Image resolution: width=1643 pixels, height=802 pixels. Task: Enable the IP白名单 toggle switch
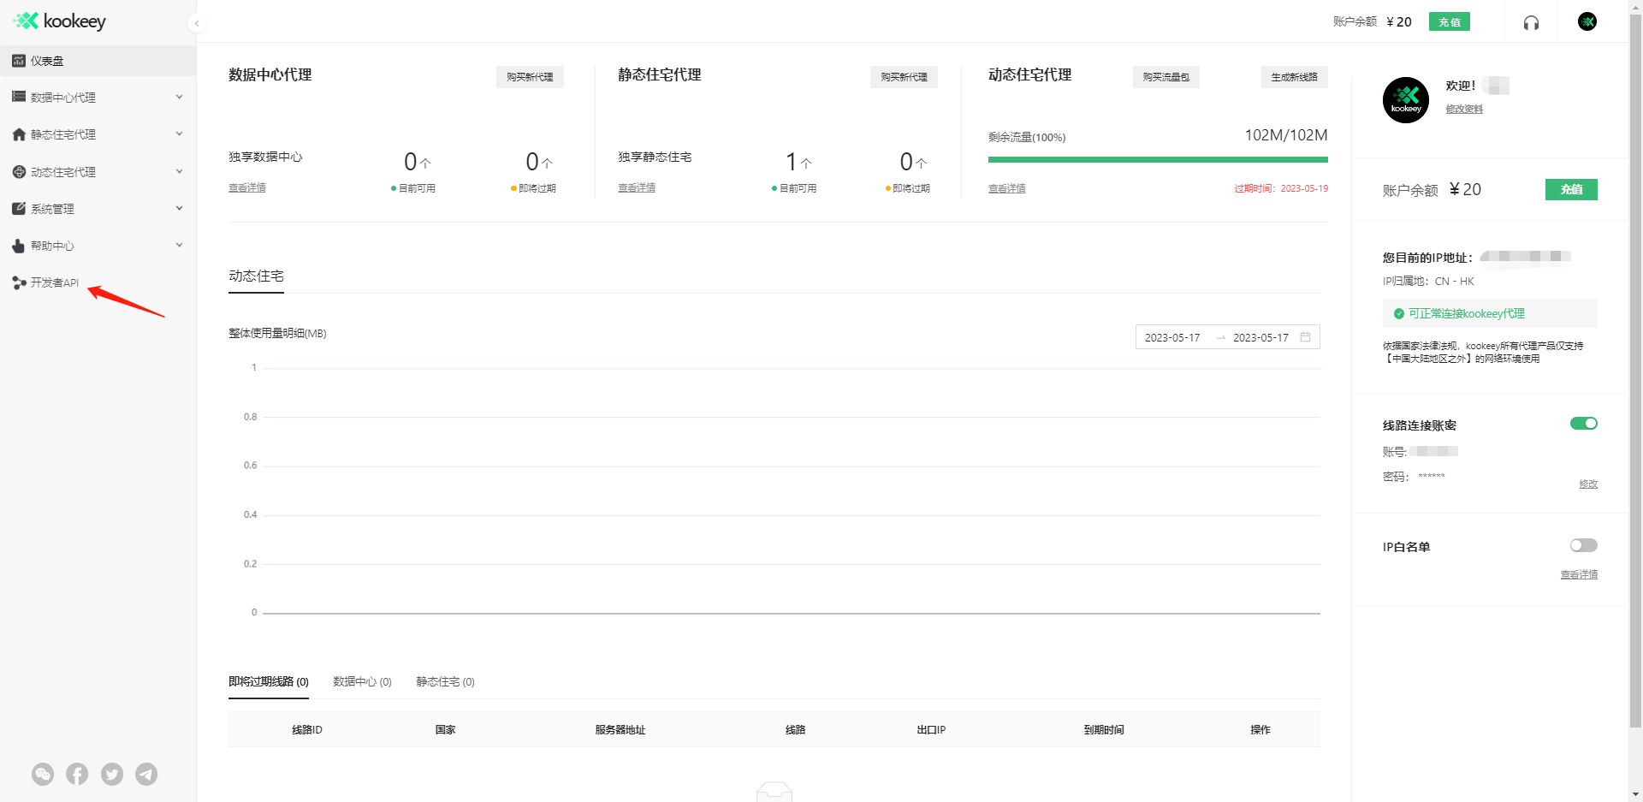pos(1583,545)
